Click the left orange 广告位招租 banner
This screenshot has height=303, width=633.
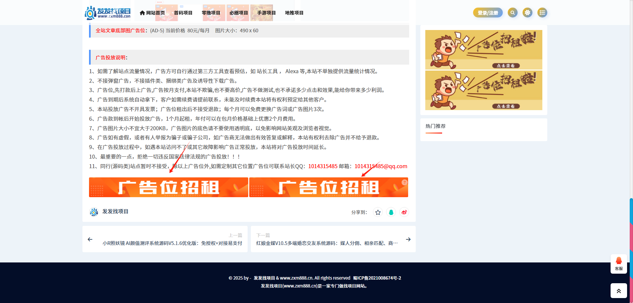[x=168, y=187]
